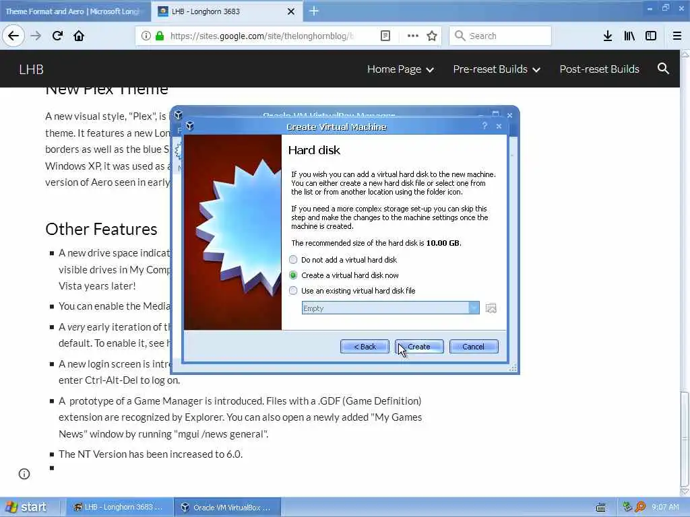Click the Hard disk dialog heading
This screenshot has height=517, width=690.
coord(314,150)
